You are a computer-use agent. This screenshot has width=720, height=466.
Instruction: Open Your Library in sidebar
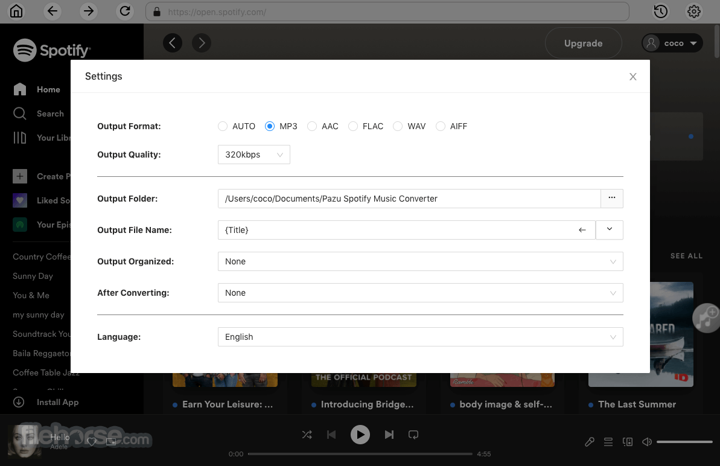coord(42,138)
